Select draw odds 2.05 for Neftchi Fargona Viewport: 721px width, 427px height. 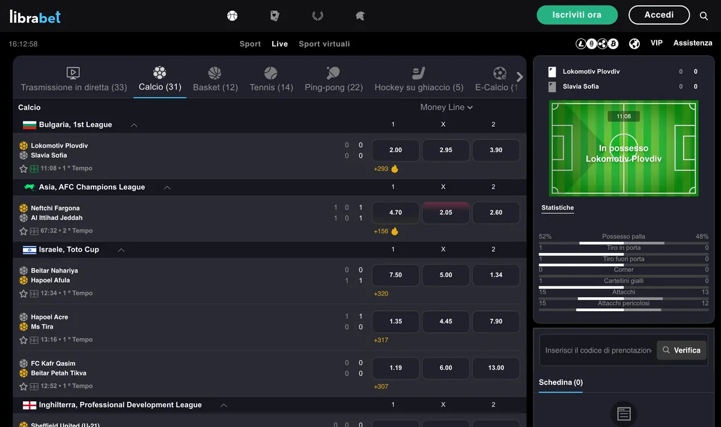point(446,213)
